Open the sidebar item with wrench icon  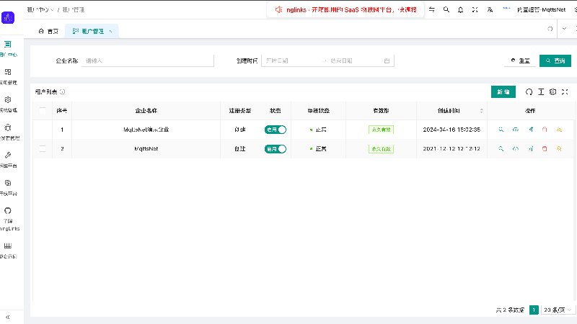(8, 159)
